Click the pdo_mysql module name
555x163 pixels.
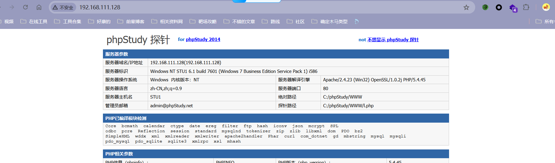point(117,141)
